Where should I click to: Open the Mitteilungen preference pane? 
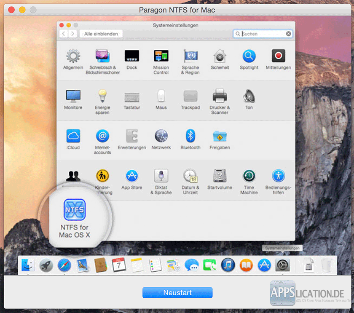[x=279, y=59]
